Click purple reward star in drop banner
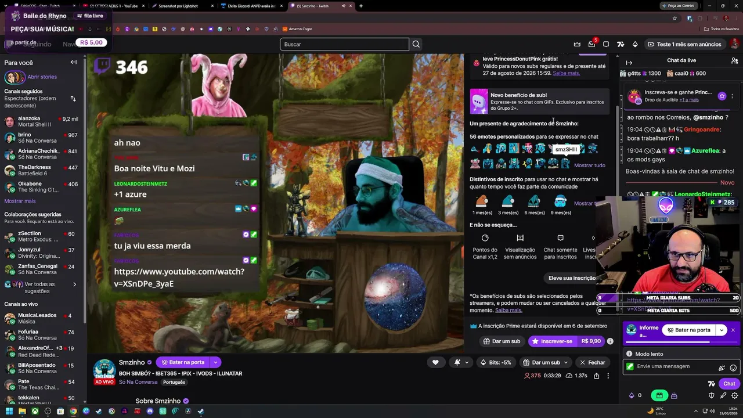 722,96
